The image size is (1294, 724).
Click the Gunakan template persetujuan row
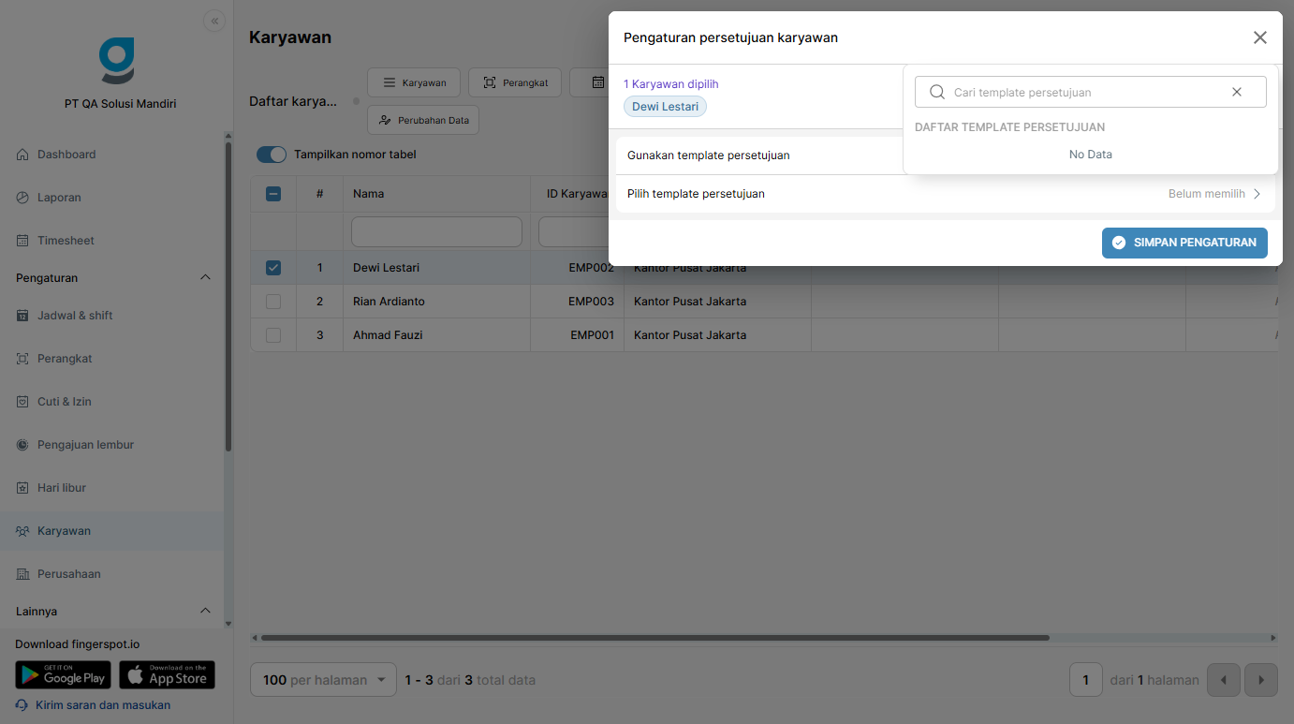click(946, 155)
